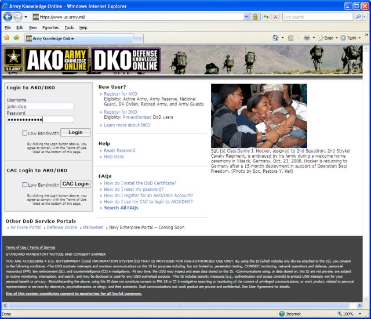Click the U.S. Army star logo

(x=13, y=60)
